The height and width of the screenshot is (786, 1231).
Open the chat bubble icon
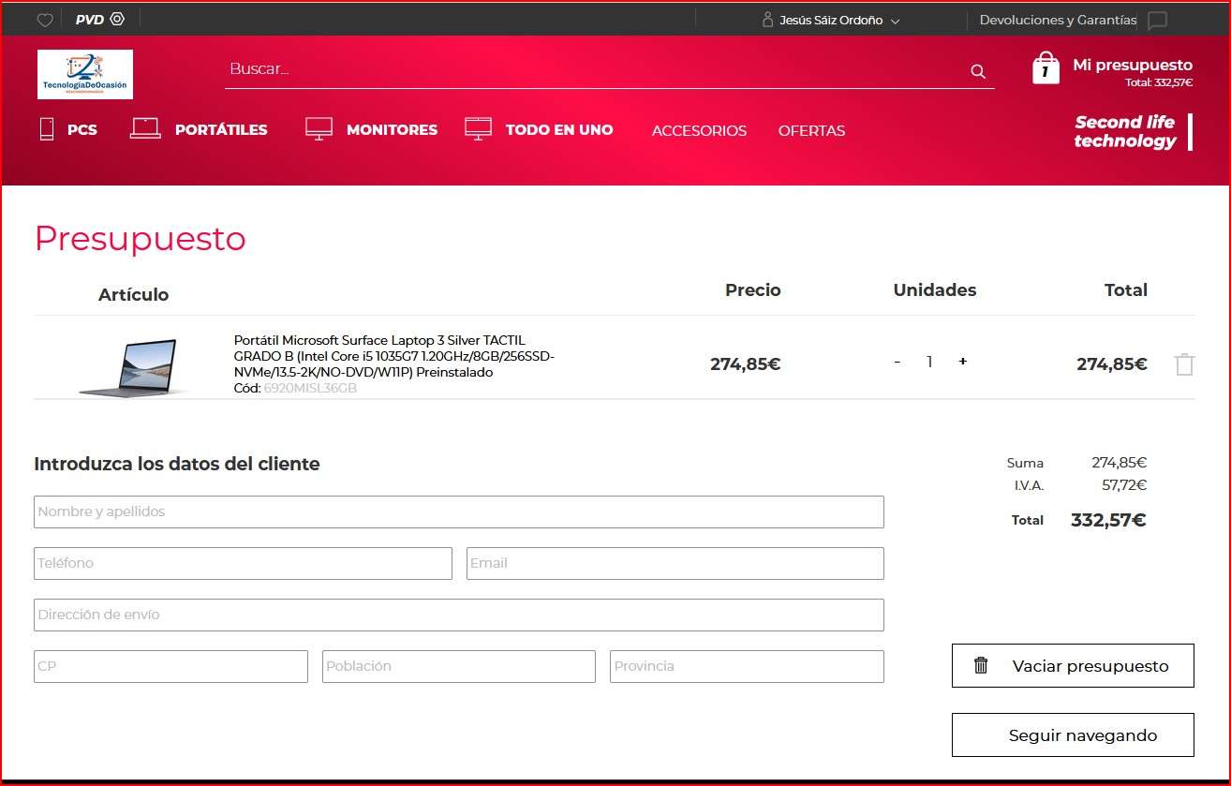[x=1157, y=21]
